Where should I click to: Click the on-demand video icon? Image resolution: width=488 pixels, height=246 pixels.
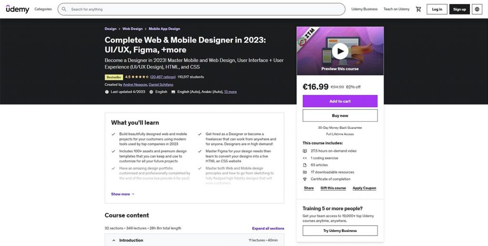[305, 151]
